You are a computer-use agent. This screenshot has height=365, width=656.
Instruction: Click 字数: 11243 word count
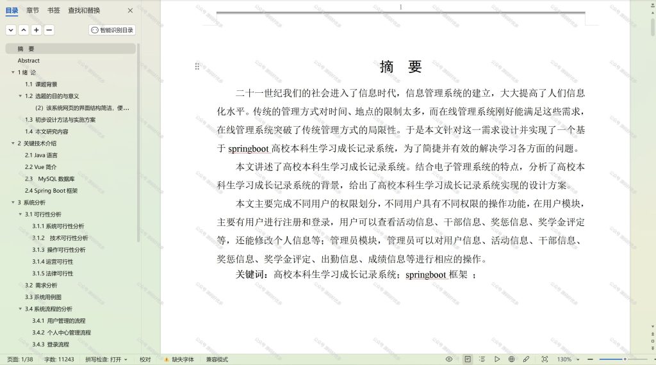point(59,360)
